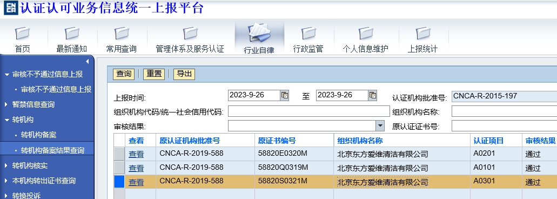Viewport: 557px width, 199px height.
Task: Open the 审核结果 dropdown arrow
Action: coord(380,126)
